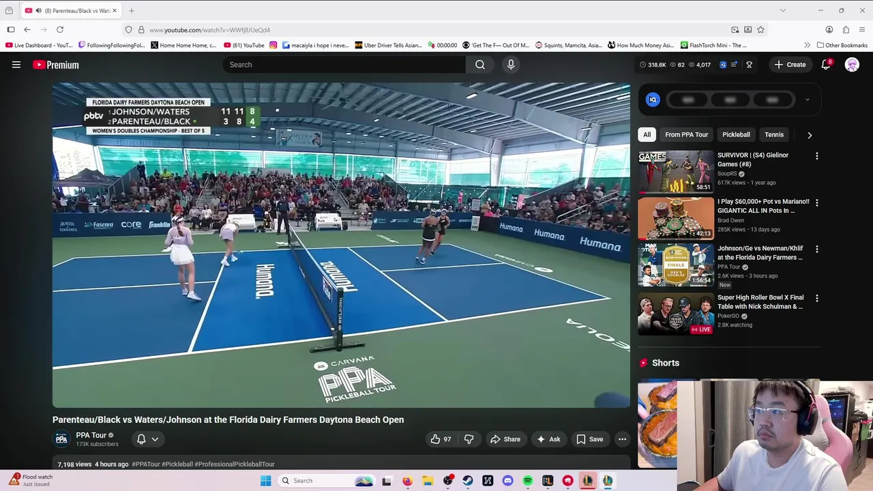The image size is (873, 491).
Task: List all tabs dropdown arrow
Action: tap(783, 10)
